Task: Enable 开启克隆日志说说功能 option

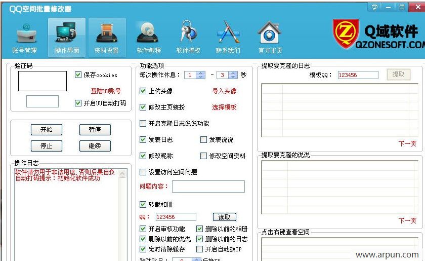Action: pos(143,124)
